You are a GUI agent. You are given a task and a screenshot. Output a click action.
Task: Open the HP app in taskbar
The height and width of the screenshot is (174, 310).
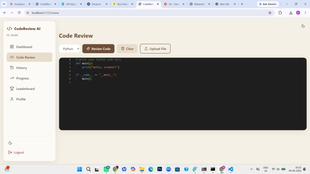tap(124, 169)
